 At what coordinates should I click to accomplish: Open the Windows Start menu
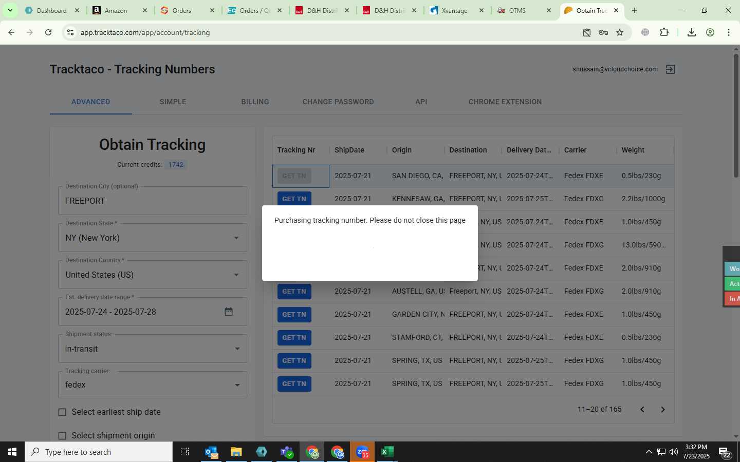click(x=12, y=452)
